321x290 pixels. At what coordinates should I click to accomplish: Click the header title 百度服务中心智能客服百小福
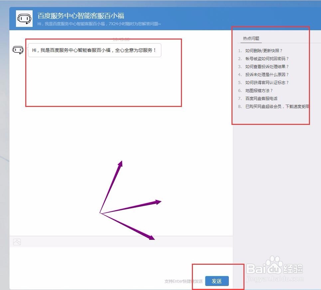[x=81, y=16]
